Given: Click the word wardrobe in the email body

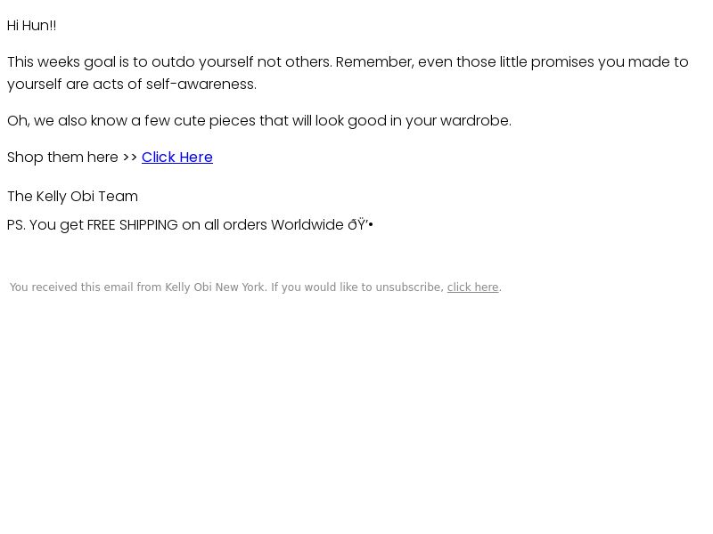Looking at the screenshot, I should [x=476, y=121].
